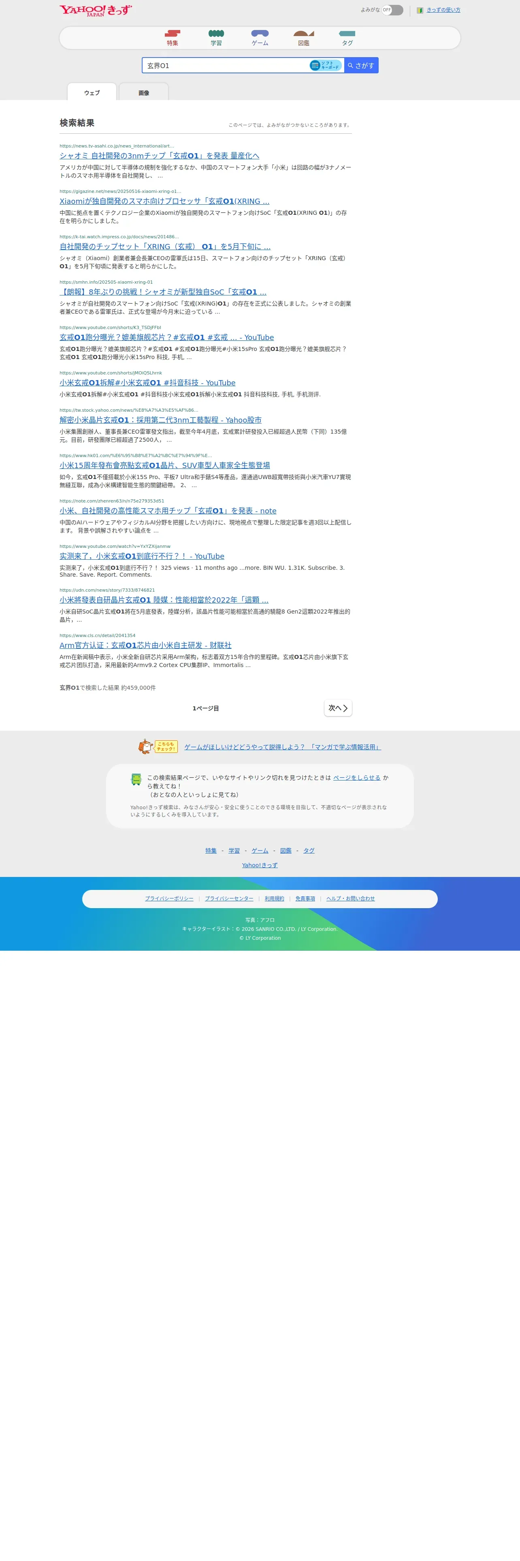Open the プライバシーセンター link
The image size is (520, 1561).
click(229, 899)
